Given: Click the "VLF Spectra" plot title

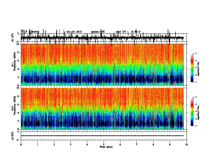Looking at the screenshot, I should [30, 32].
